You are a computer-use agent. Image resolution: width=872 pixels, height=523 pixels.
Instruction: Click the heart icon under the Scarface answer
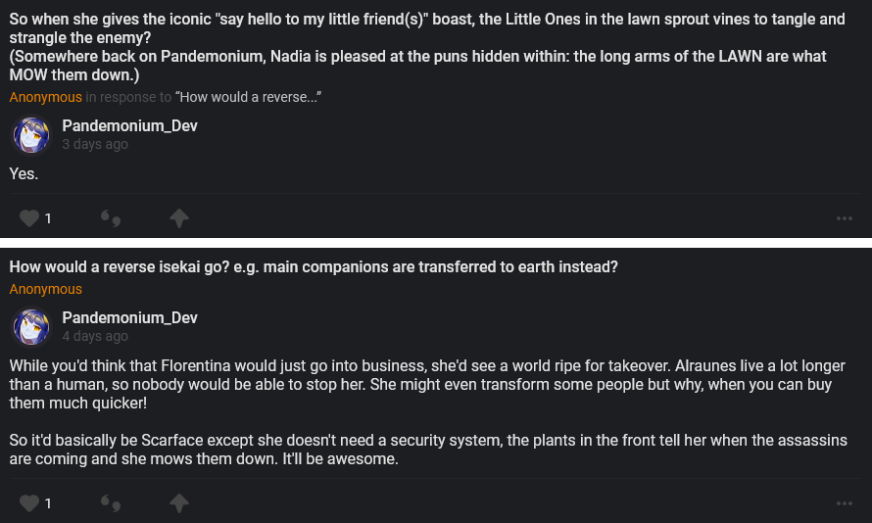[x=29, y=503]
